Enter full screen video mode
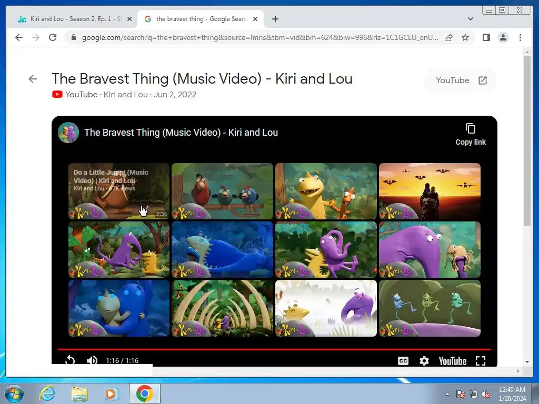This screenshot has width=539, height=404. (480, 361)
